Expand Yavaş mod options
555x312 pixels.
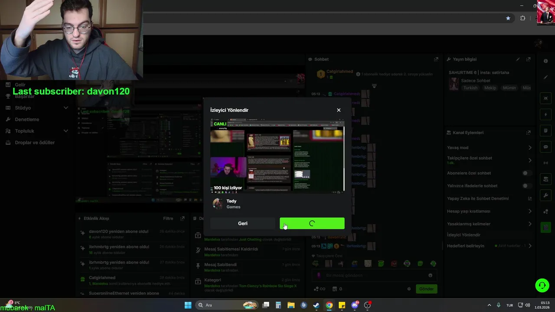(x=530, y=148)
